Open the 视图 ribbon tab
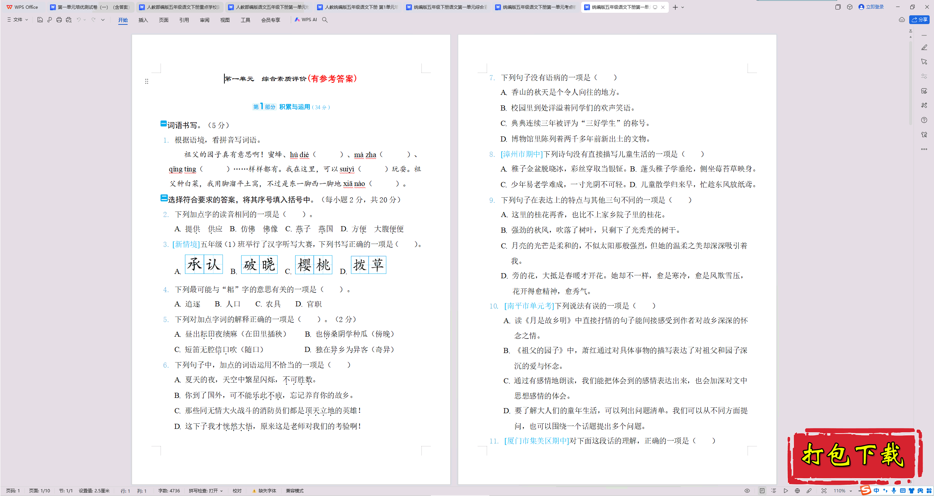The height and width of the screenshot is (496, 934). tap(225, 20)
